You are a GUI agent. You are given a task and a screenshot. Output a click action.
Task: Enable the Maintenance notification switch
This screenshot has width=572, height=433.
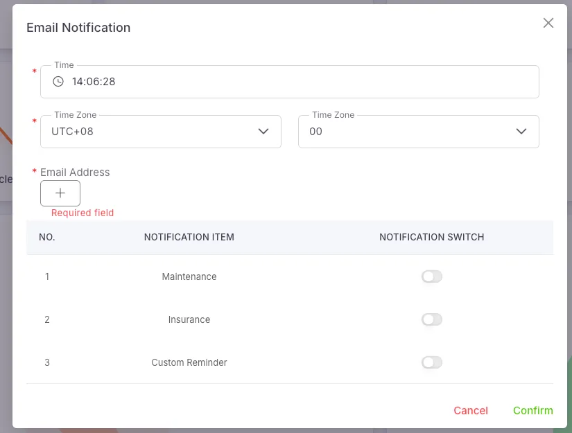click(431, 276)
